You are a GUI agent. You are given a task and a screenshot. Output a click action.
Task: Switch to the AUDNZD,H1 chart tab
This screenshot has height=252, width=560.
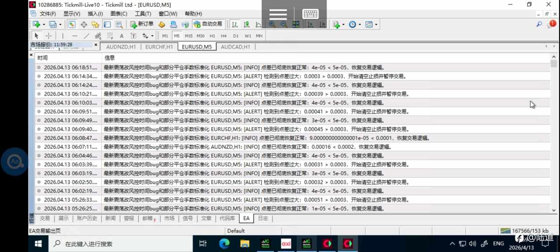tap(121, 47)
